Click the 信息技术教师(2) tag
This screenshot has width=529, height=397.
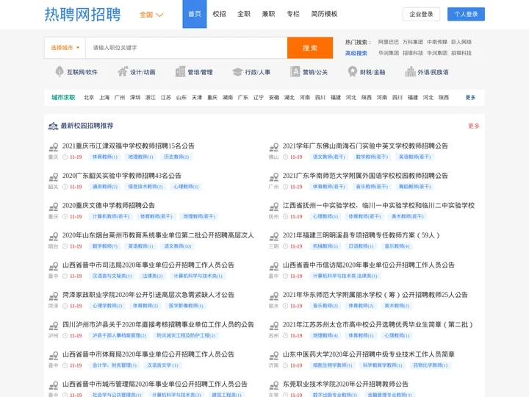(x=145, y=187)
